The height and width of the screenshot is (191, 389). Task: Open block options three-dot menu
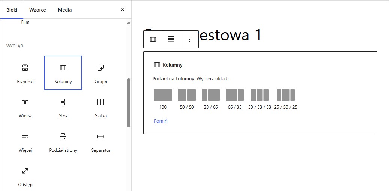[189, 39]
